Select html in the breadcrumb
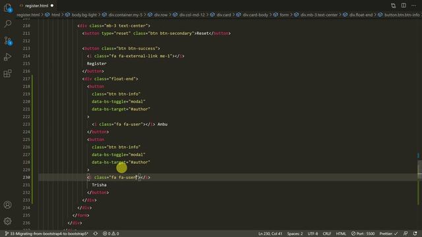 click(x=55, y=14)
